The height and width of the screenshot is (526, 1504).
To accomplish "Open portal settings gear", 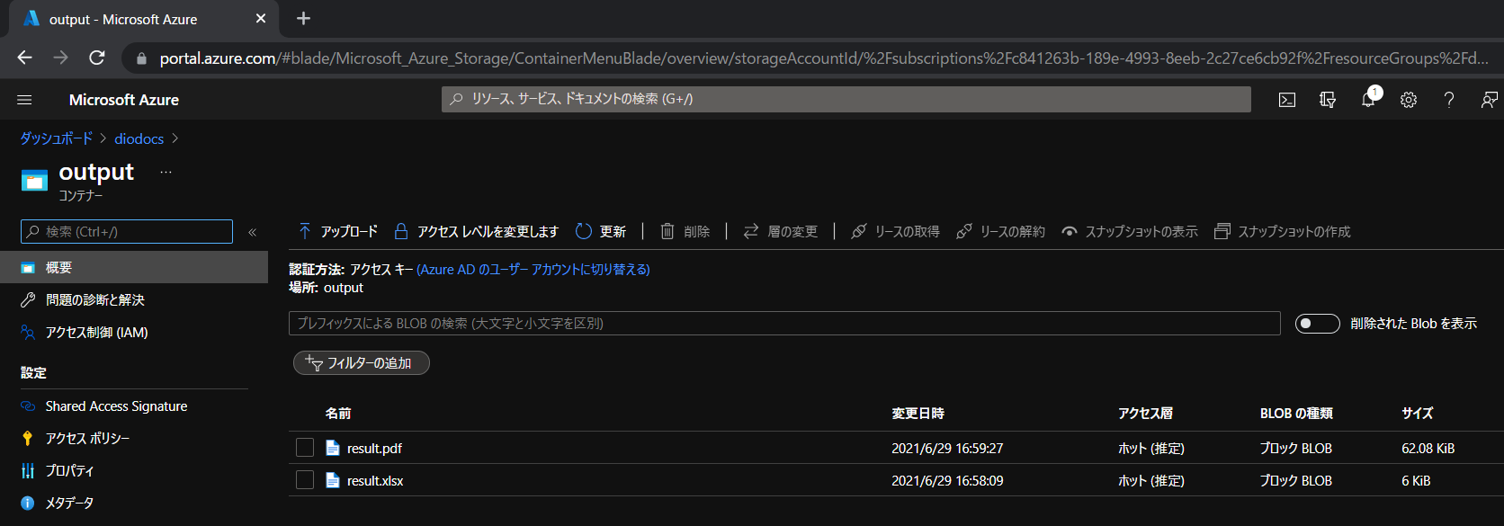I will (1409, 100).
